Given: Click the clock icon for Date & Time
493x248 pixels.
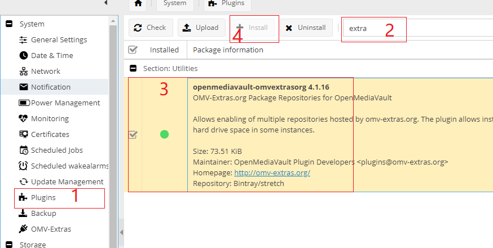Looking at the screenshot, I should click(23, 55).
